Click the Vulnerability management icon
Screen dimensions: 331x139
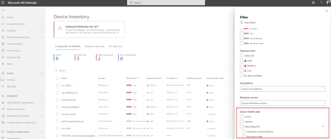coord(3,102)
